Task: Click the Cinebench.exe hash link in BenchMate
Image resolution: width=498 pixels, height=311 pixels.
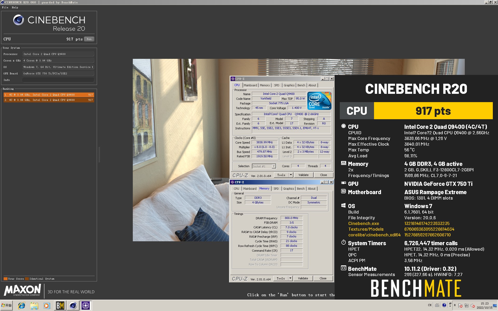Action: 427,223
